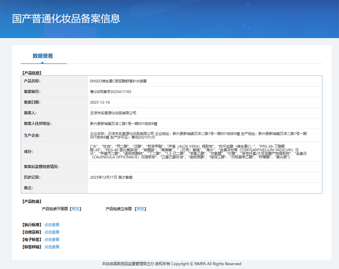
Task: Select filer value 云浮市名草源化妆品有限公司
Action: pyautogui.click(x=113, y=113)
